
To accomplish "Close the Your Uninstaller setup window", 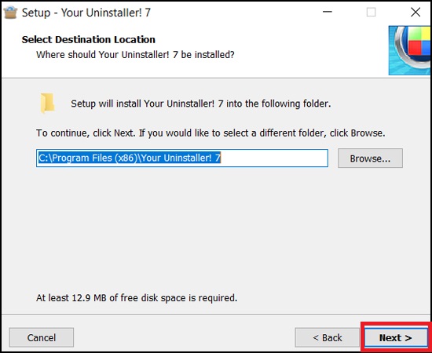I will point(416,12).
